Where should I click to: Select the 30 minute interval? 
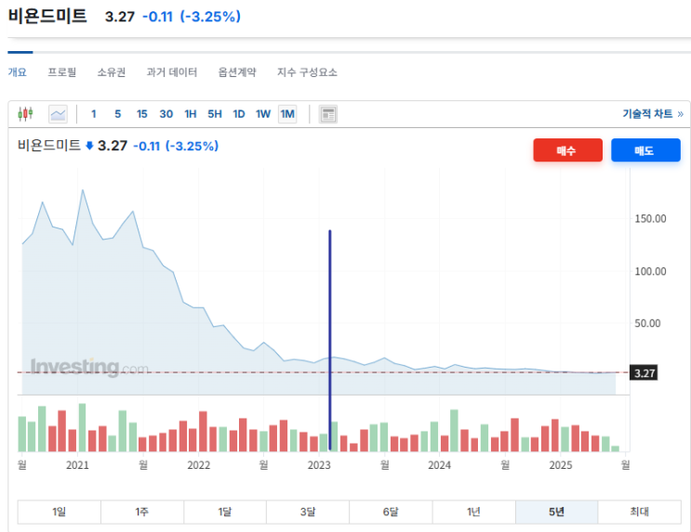(x=166, y=114)
